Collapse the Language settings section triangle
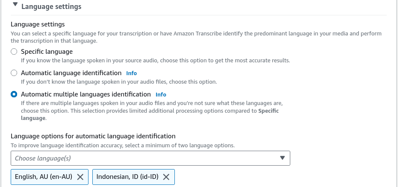The width and height of the screenshot is (398, 187). (x=15, y=4)
